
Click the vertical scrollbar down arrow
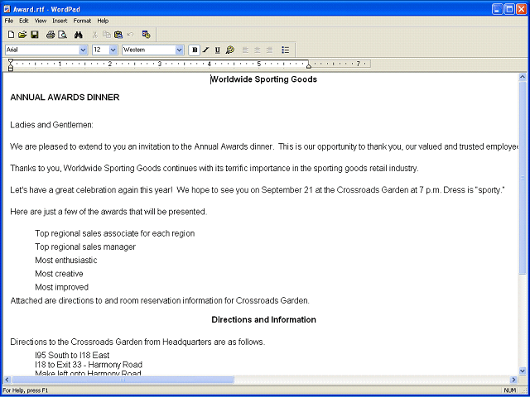click(x=523, y=371)
